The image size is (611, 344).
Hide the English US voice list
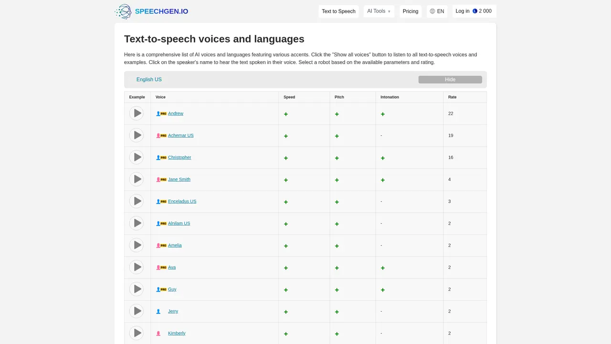[450, 79]
